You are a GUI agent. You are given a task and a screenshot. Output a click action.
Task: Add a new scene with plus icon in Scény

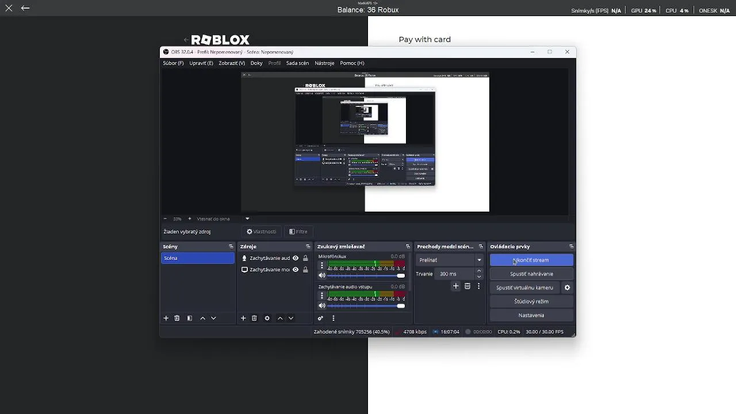click(x=166, y=318)
